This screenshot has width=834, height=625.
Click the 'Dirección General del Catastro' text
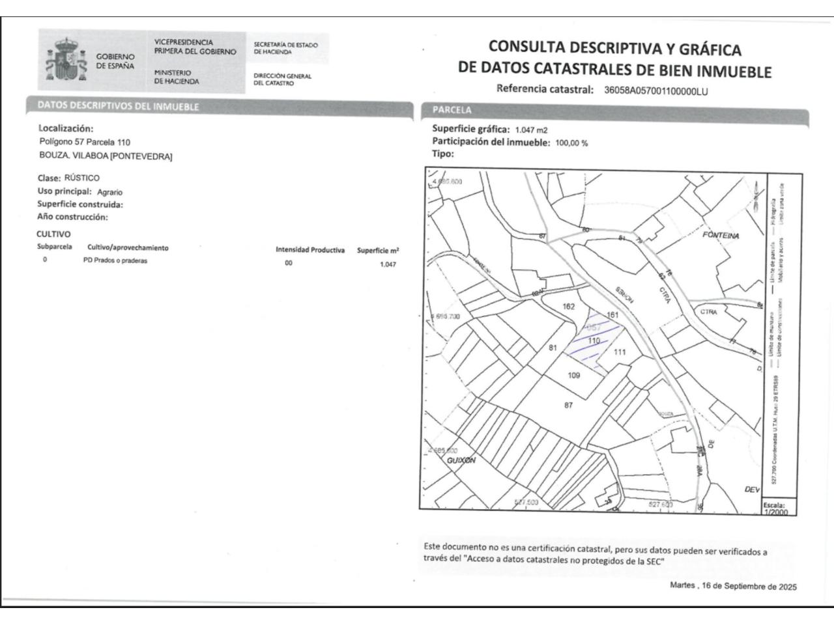tap(282, 79)
